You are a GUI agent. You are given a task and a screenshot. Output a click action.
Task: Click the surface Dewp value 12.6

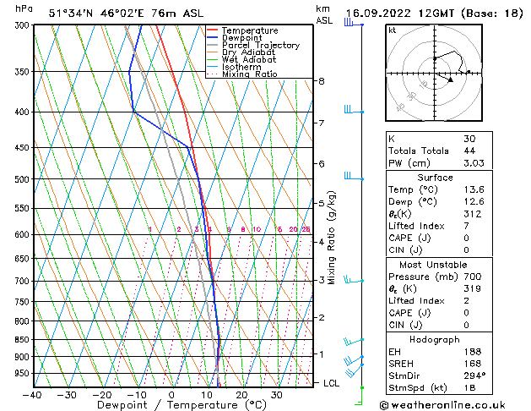474,201
